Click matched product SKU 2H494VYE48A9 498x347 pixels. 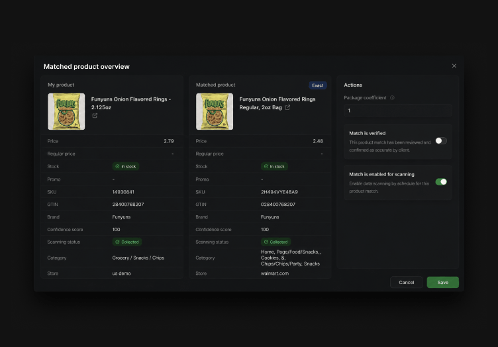click(279, 192)
